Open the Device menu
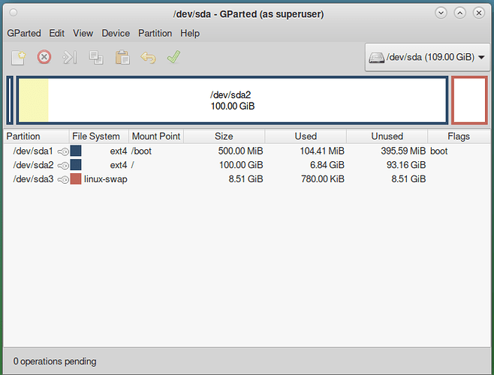494x375 pixels. click(116, 34)
